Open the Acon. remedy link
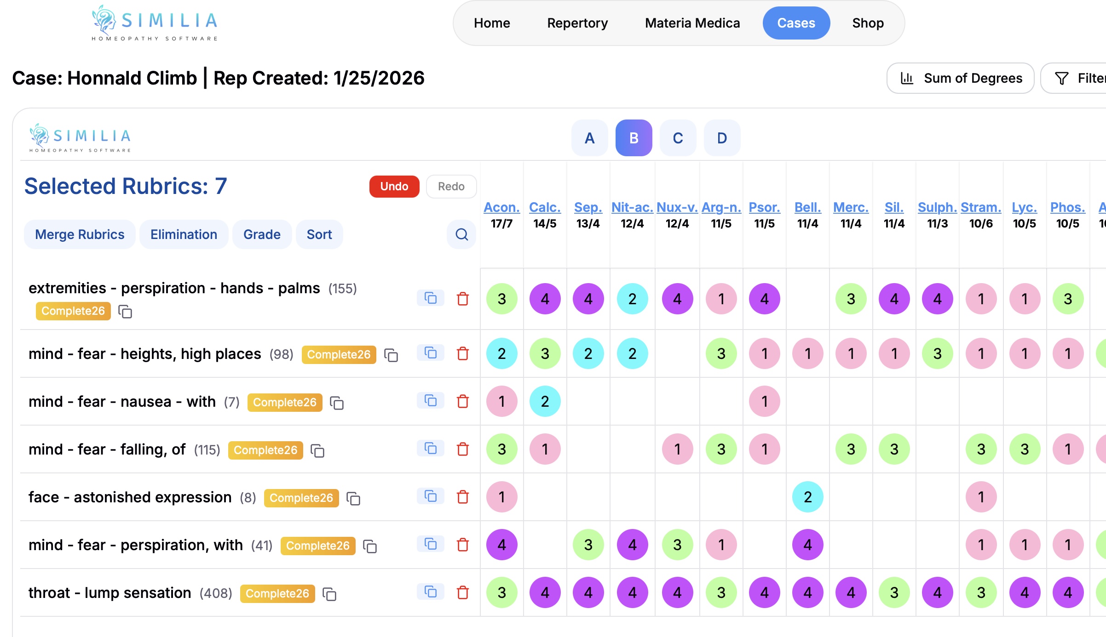This screenshot has width=1106, height=637. tap(501, 207)
